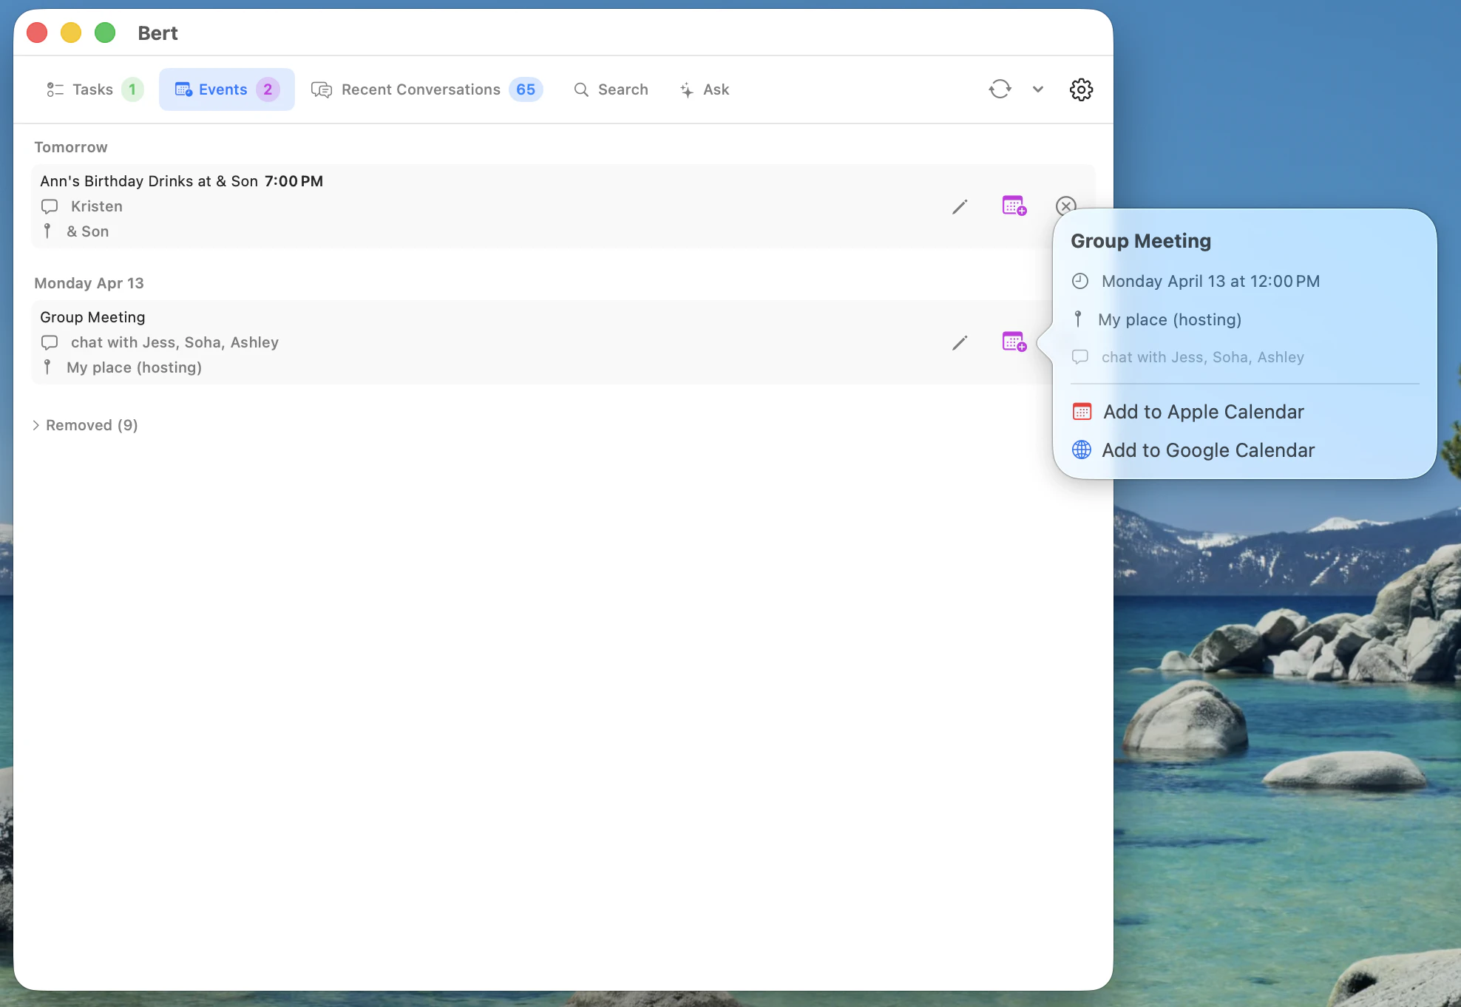Click the sync refresh icon
Screen dimensions: 1461x1007
point(1000,89)
